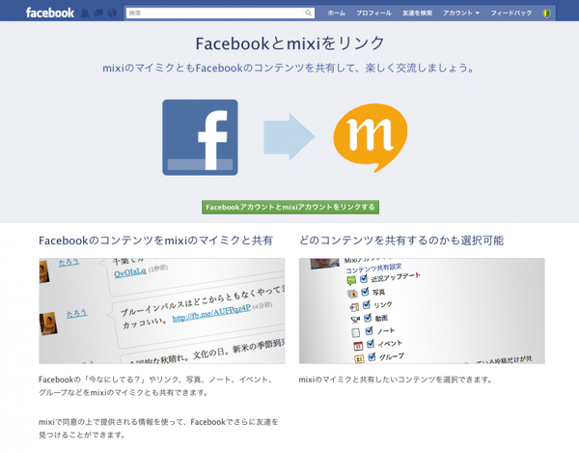This screenshot has height=453, width=579.
Task: Click the light blue arrow between logos
Action: (x=289, y=137)
